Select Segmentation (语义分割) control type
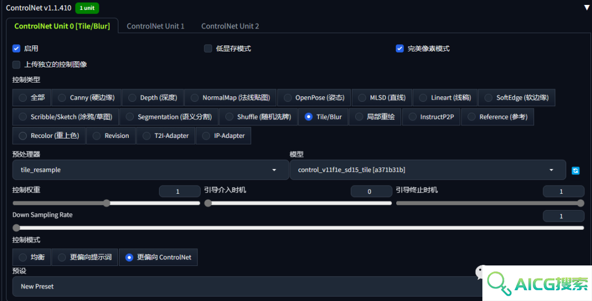This screenshot has height=301, width=592. [169, 117]
